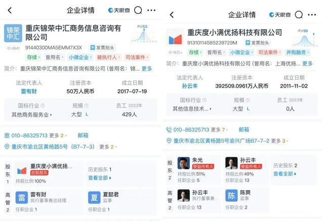Tap phone icon beside left 010-86325713

(7, 136)
